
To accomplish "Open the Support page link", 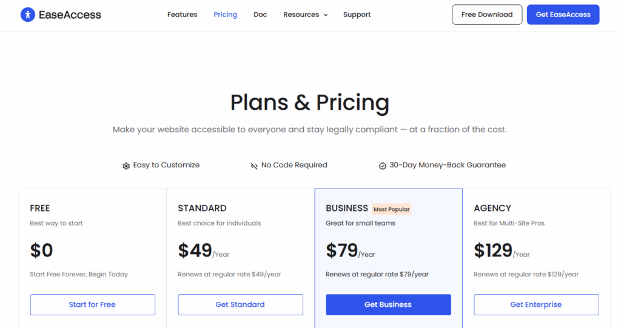I will click(x=357, y=15).
